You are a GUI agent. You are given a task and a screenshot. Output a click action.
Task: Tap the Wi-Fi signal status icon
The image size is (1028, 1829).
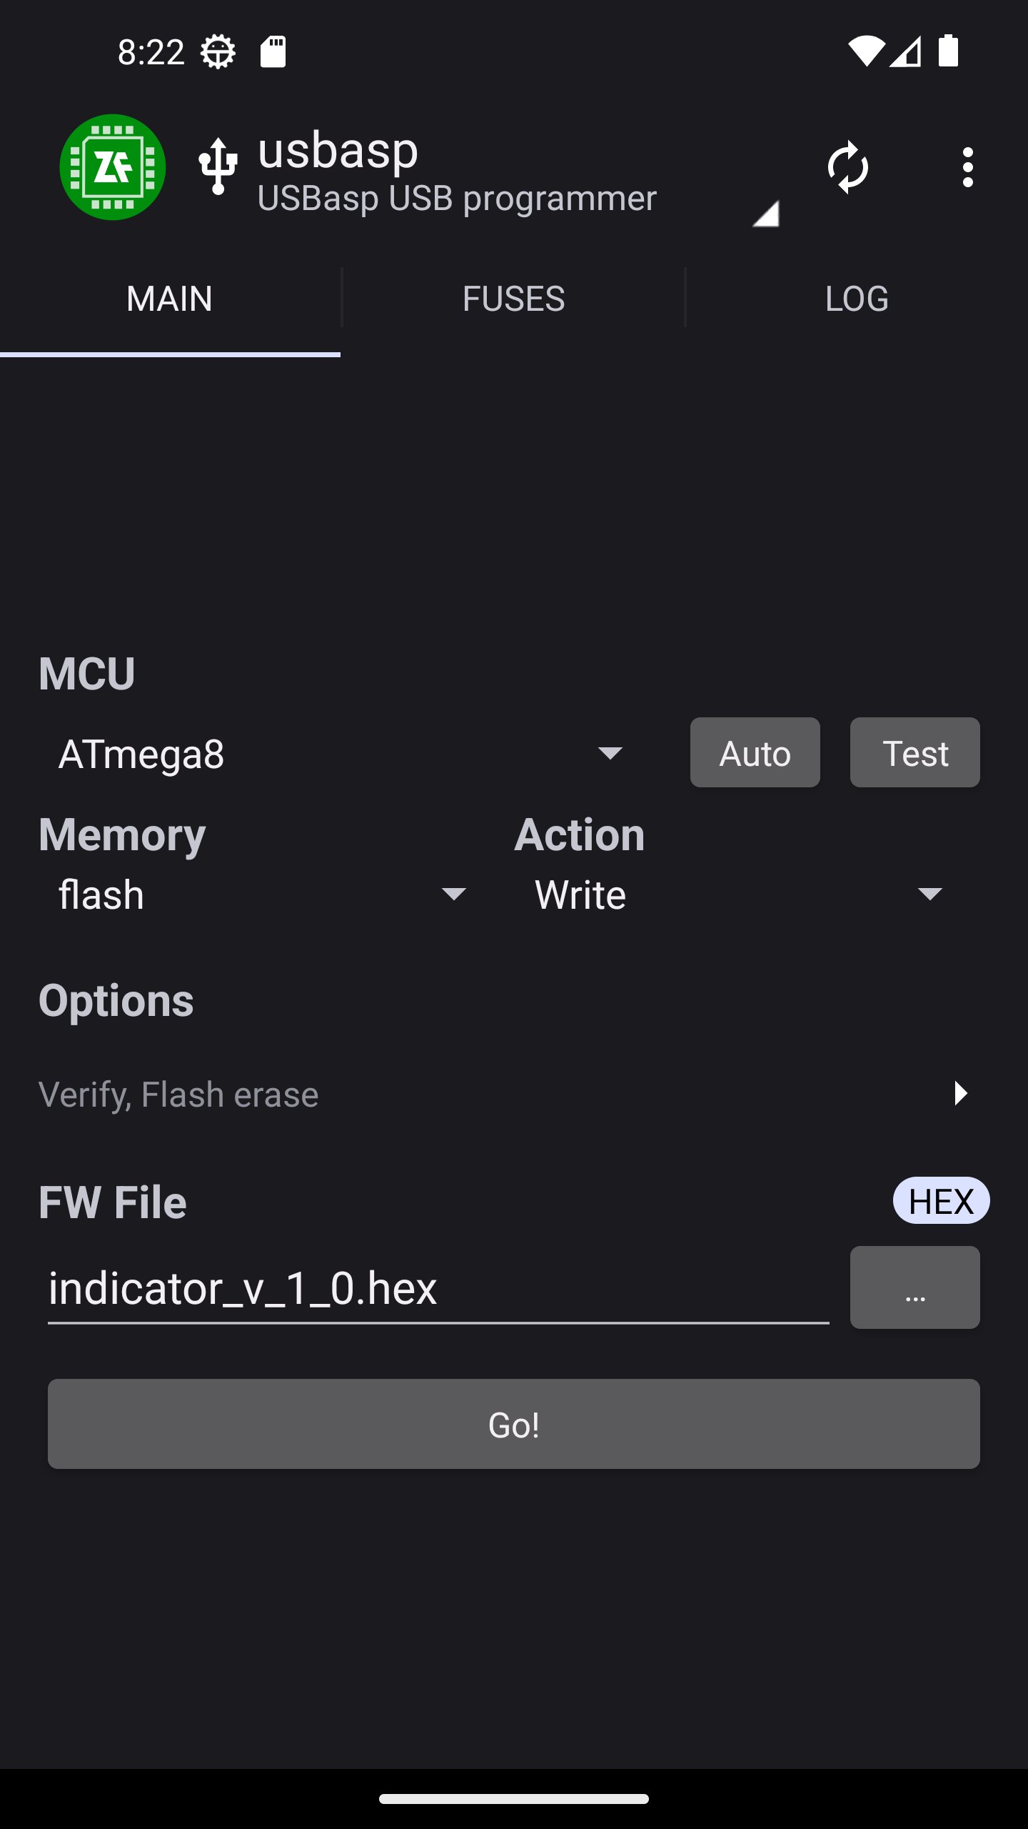866,51
